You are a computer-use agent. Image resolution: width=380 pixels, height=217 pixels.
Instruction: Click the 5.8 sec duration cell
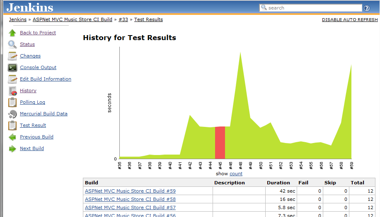[281, 207]
